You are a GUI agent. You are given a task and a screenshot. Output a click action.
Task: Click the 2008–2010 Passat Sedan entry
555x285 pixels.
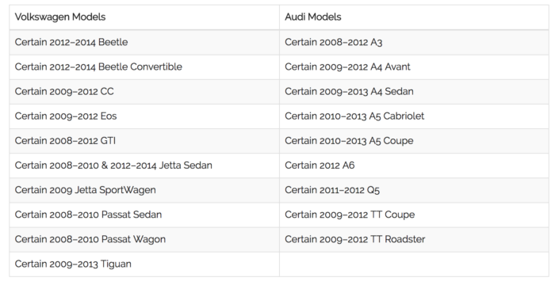(x=144, y=215)
